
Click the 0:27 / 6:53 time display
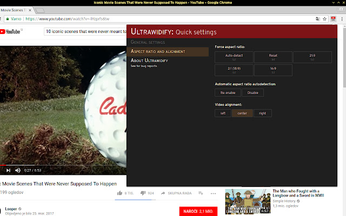[32, 171]
